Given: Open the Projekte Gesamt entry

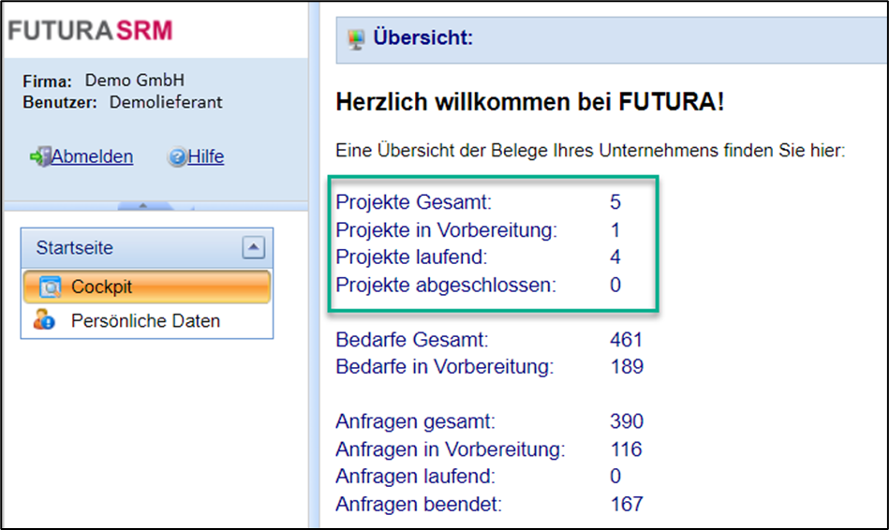Looking at the screenshot, I should tap(413, 202).
